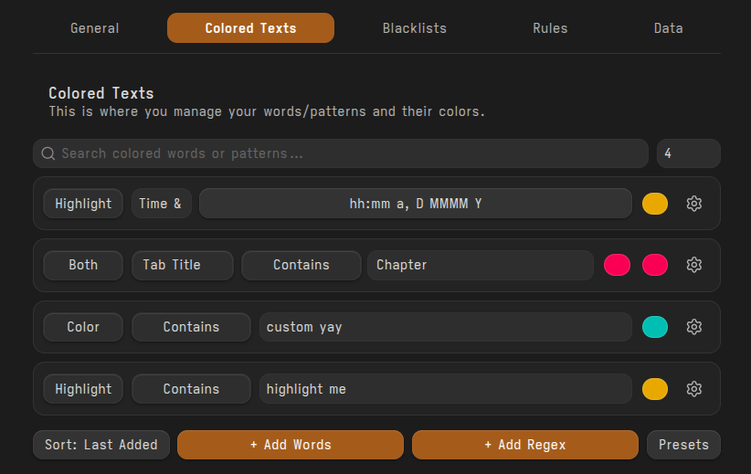
Task: Open the Data tab
Action: click(x=668, y=28)
